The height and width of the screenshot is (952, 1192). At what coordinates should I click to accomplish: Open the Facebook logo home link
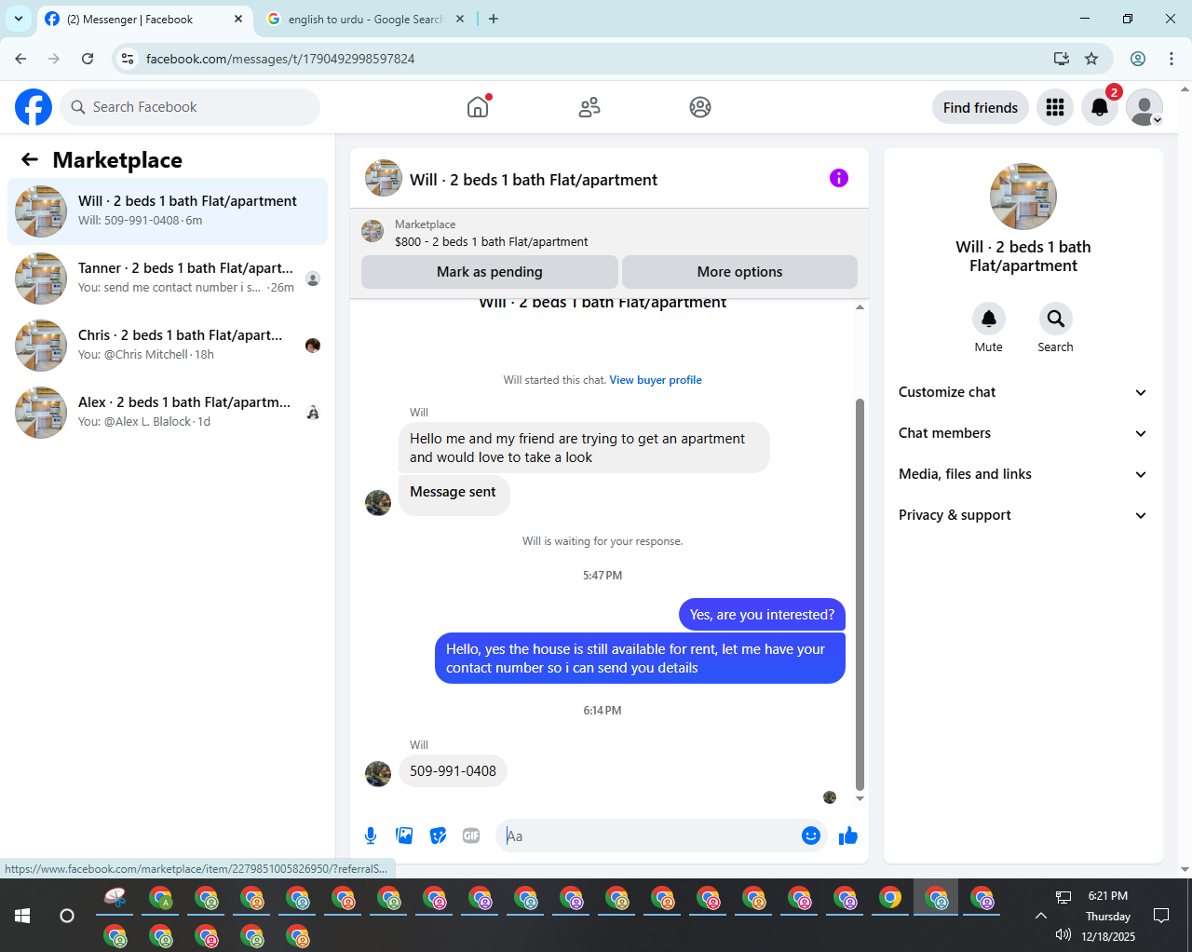(x=34, y=107)
